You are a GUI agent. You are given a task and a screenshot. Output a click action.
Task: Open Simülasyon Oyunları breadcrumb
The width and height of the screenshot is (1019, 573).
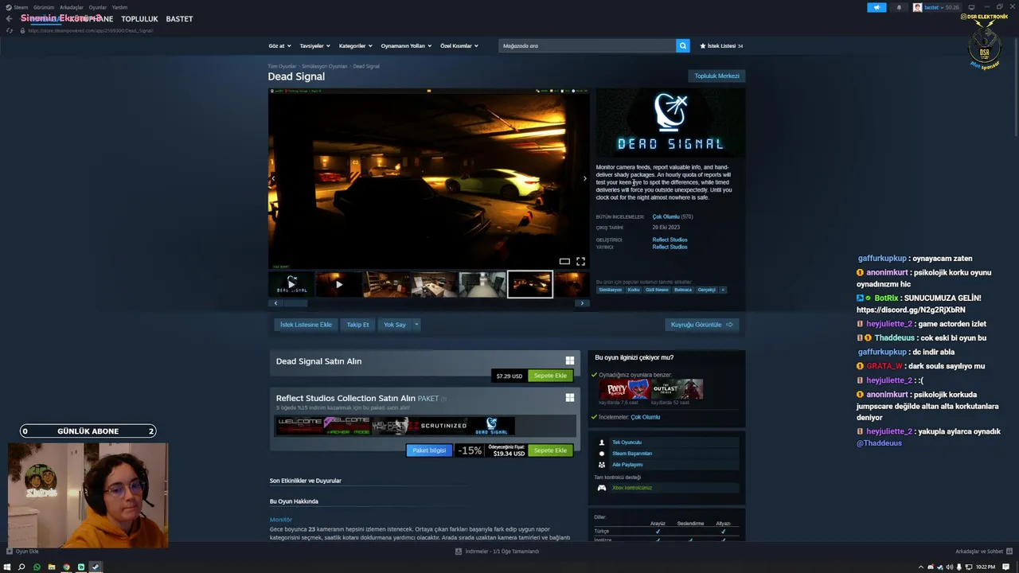[x=324, y=66]
